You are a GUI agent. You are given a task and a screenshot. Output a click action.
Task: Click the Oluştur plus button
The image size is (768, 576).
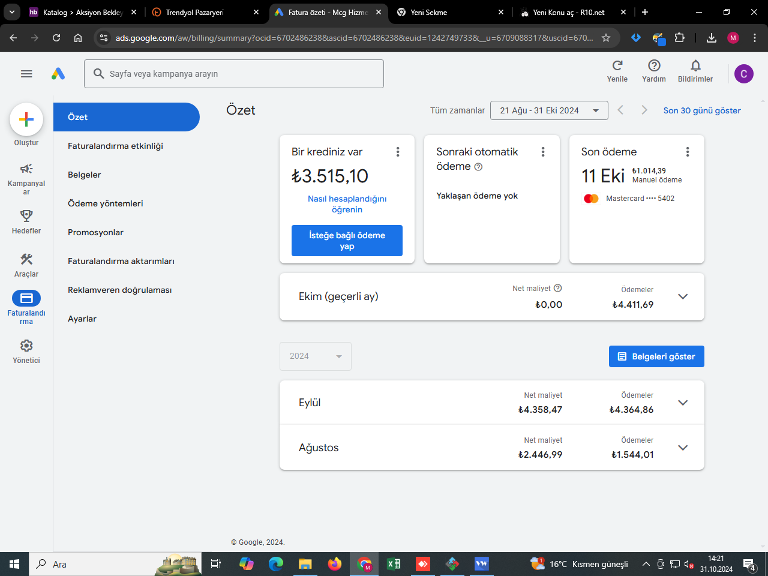[x=26, y=119]
